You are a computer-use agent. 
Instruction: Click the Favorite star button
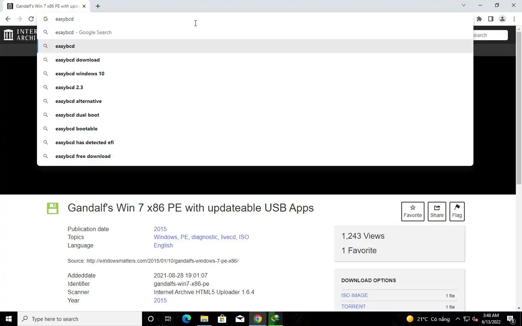[x=413, y=211]
